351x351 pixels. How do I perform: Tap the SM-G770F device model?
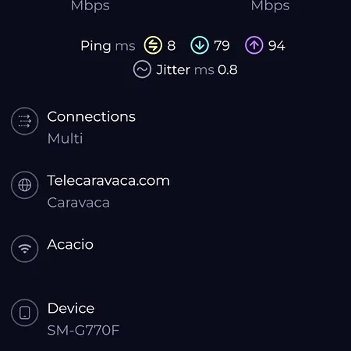83,330
